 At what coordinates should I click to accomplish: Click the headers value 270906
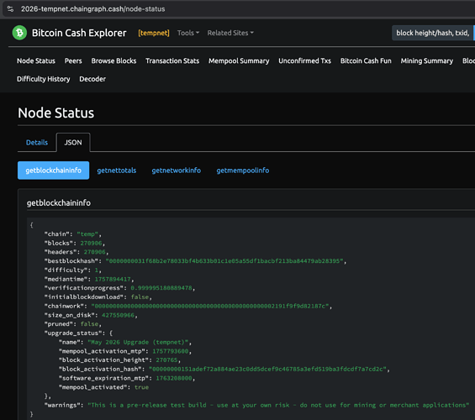pos(95,252)
